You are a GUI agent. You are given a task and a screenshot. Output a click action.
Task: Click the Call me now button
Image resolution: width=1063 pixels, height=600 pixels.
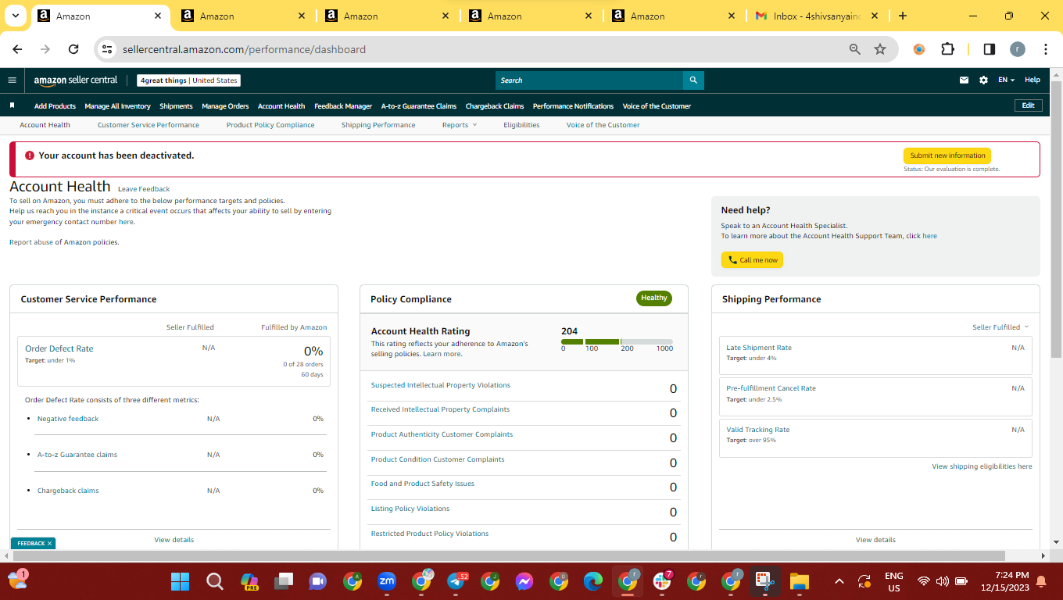click(x=752, y=260)
